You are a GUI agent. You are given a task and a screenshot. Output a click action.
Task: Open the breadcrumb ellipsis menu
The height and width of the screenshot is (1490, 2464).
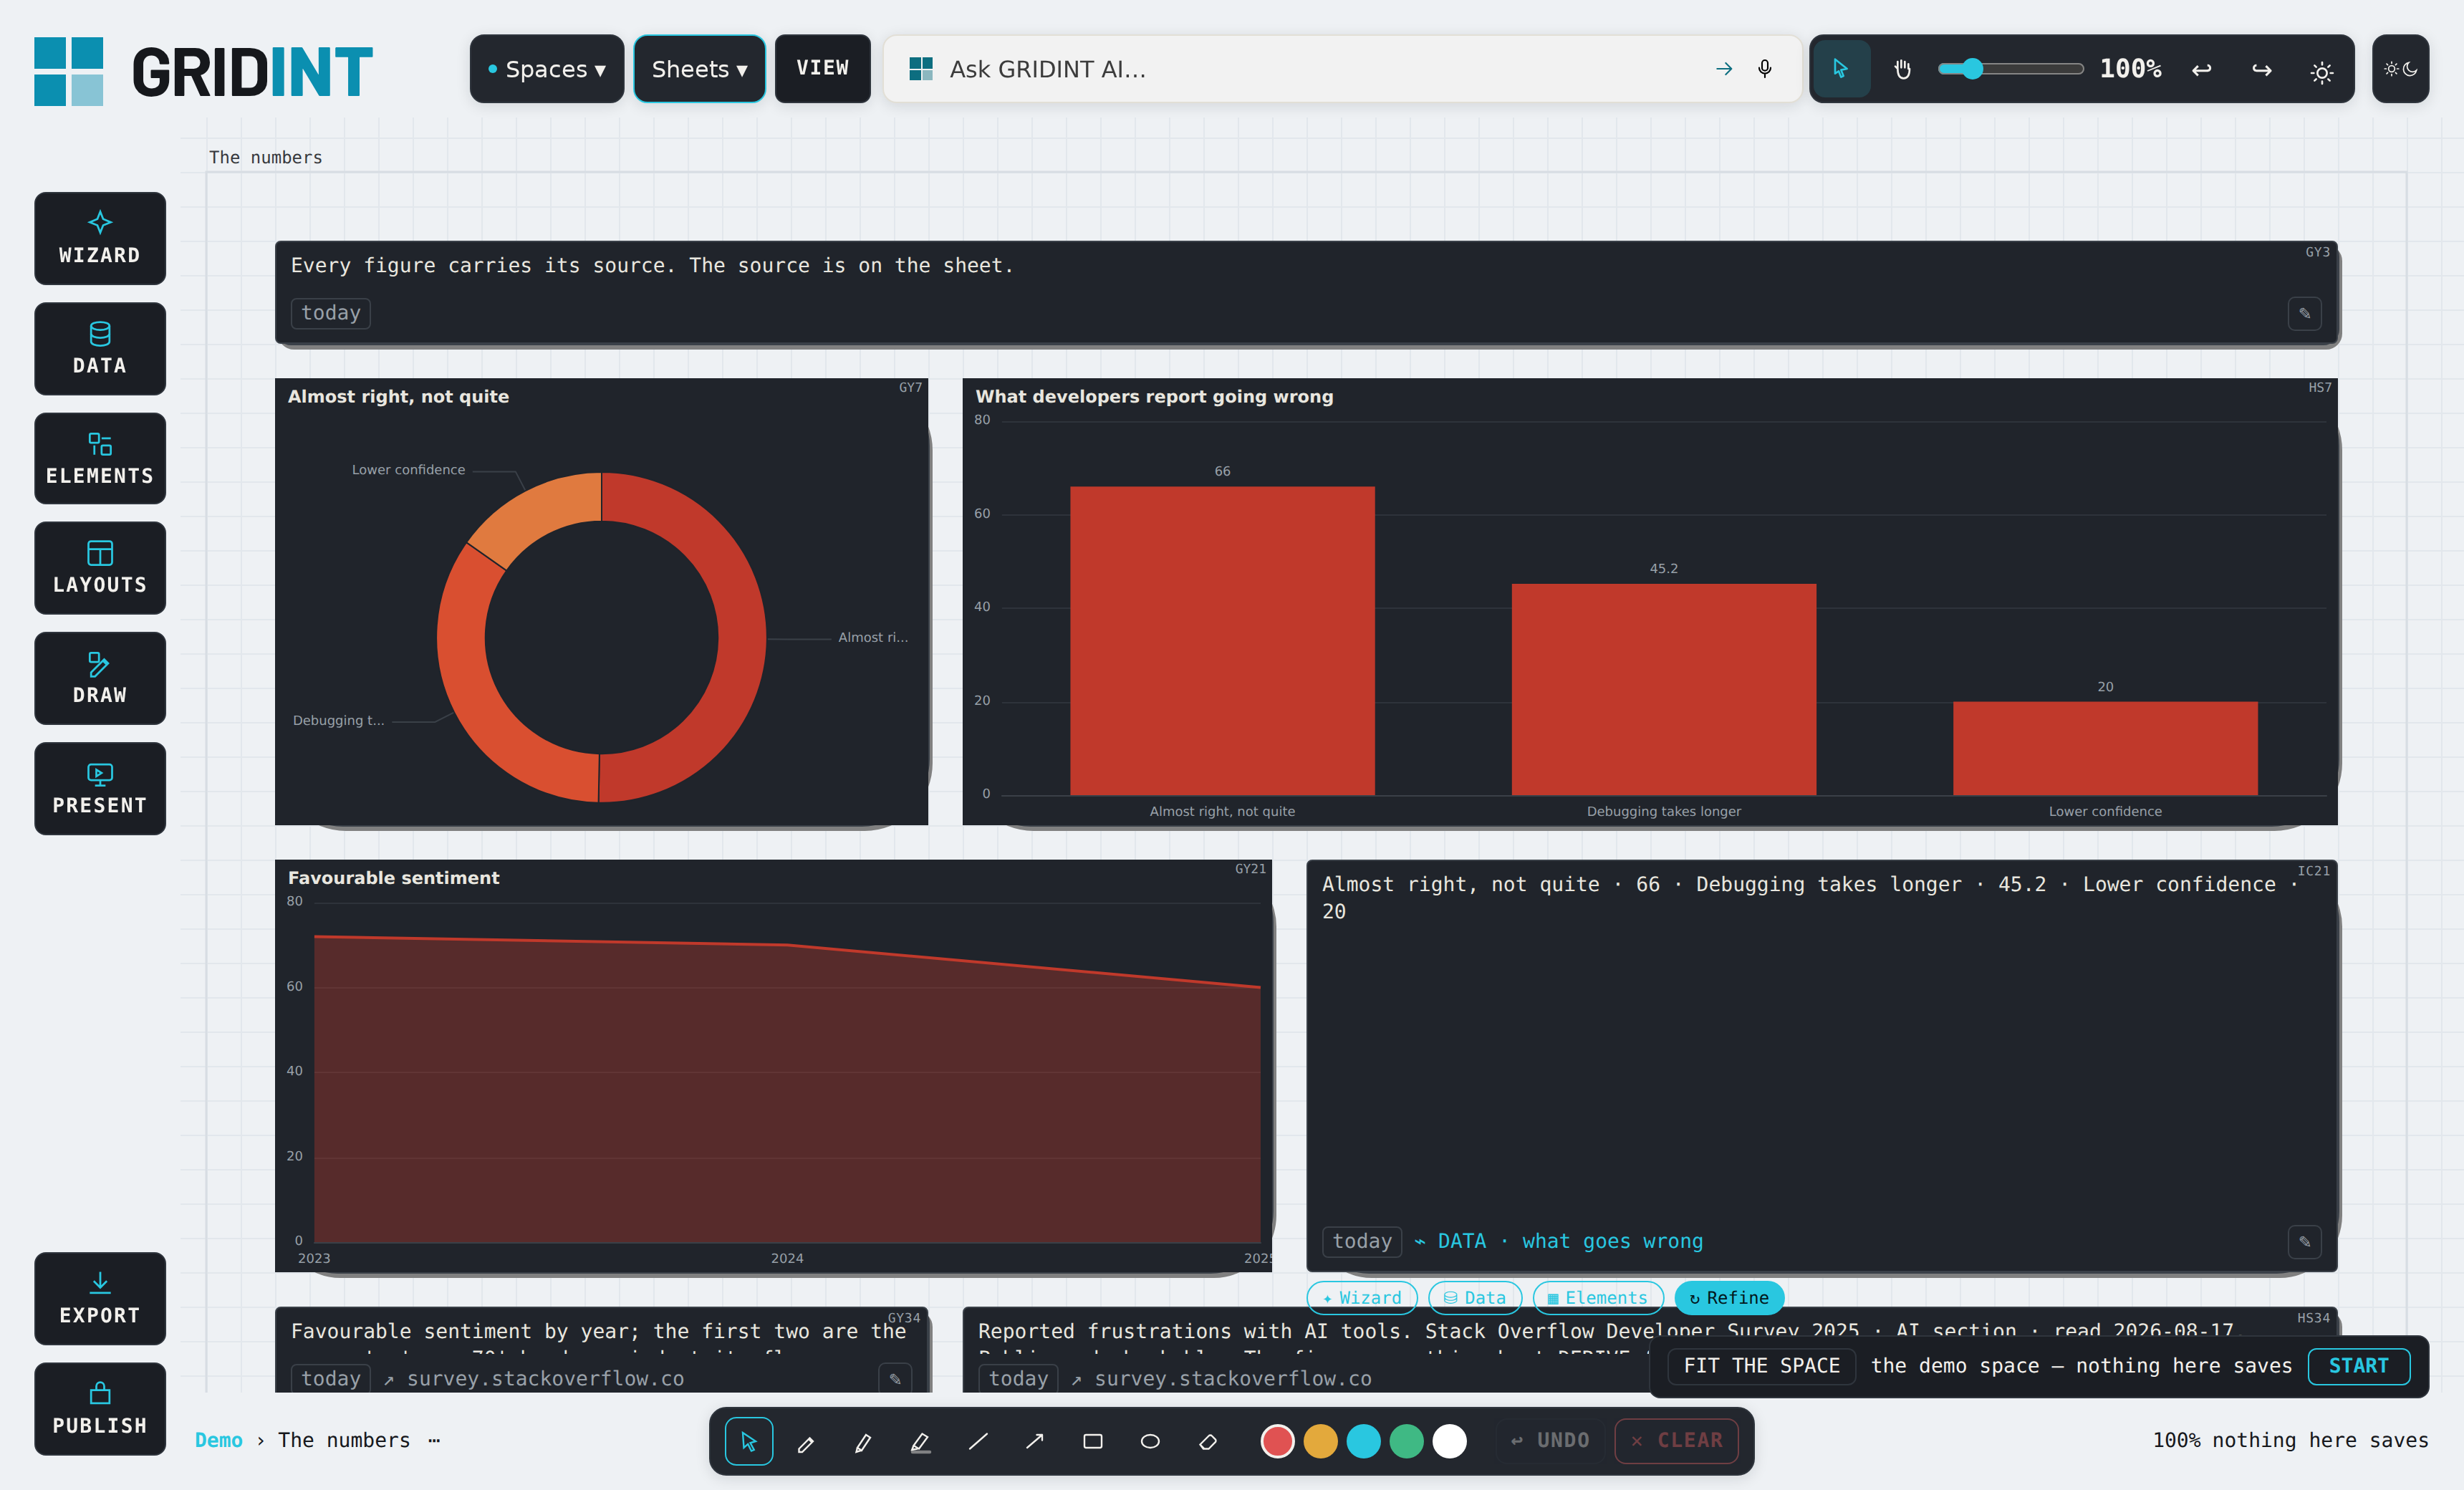434,1440
